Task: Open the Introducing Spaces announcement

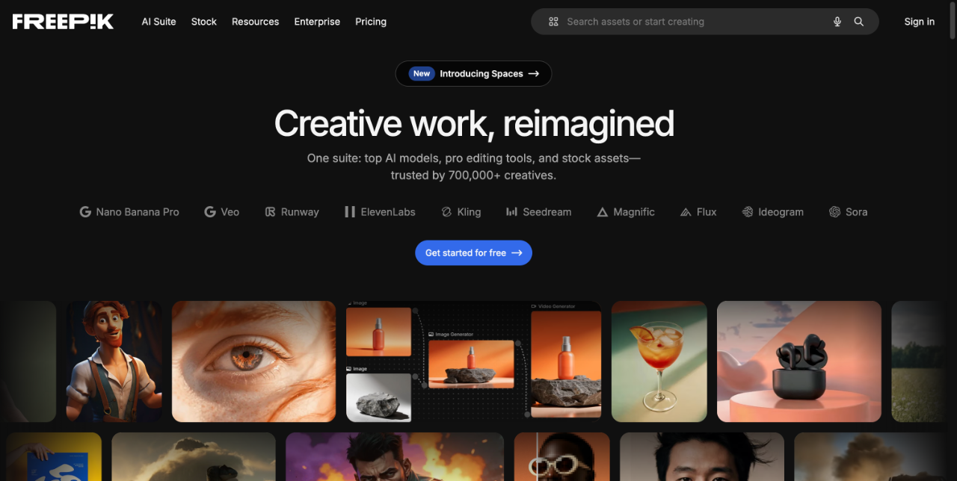Action: pos(473,73)
